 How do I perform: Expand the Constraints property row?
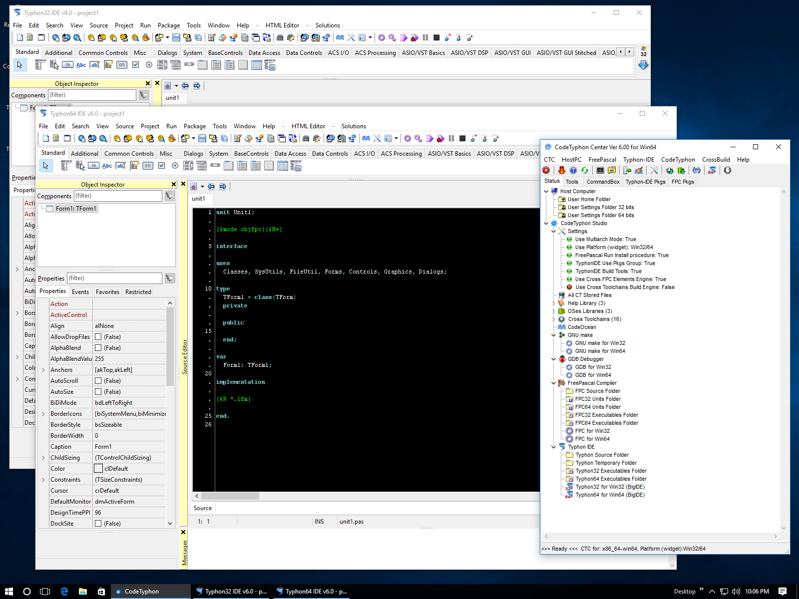43,480
